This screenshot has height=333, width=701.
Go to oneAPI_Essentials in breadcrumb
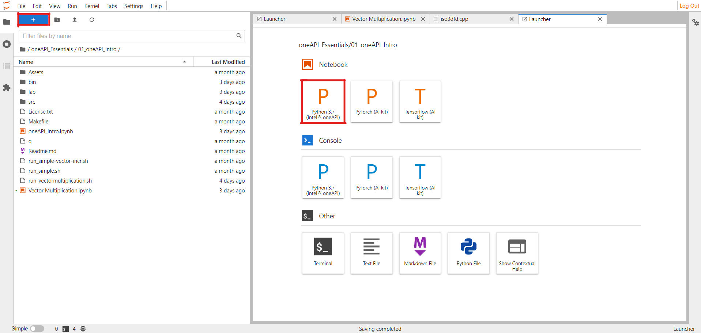pyautogui.click(x=52, y=49)
